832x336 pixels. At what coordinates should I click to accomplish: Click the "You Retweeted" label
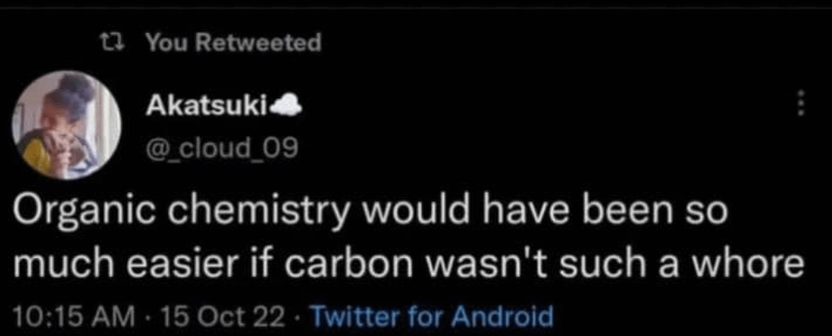point(232,43)
